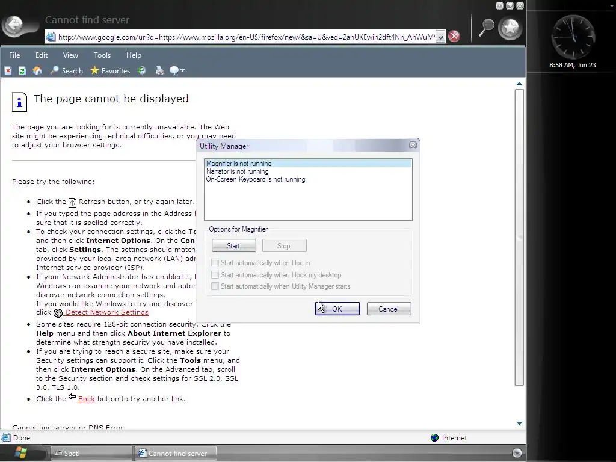Click the red stop icon beside address bar
The height and width of the screenshot is (462, 616).
[x=454, y=37]
